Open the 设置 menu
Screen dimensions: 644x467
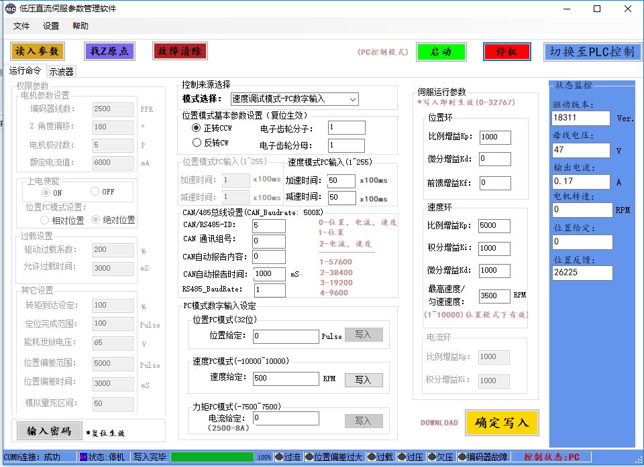[50, 25]
